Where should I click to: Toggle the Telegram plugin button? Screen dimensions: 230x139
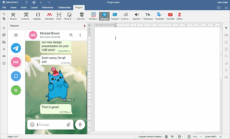(x=104, y=16)
